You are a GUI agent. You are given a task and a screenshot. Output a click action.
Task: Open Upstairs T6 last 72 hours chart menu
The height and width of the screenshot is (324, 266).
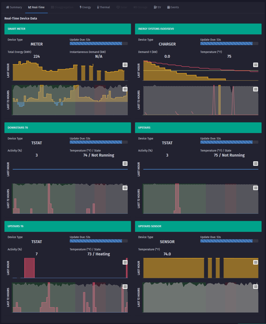125,287
